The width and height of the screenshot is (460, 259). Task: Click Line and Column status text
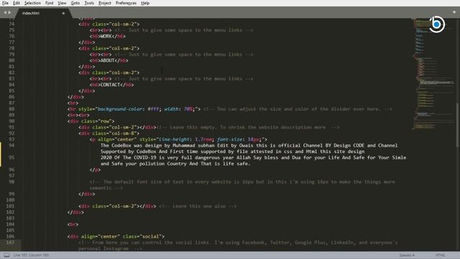click(31, 255)
